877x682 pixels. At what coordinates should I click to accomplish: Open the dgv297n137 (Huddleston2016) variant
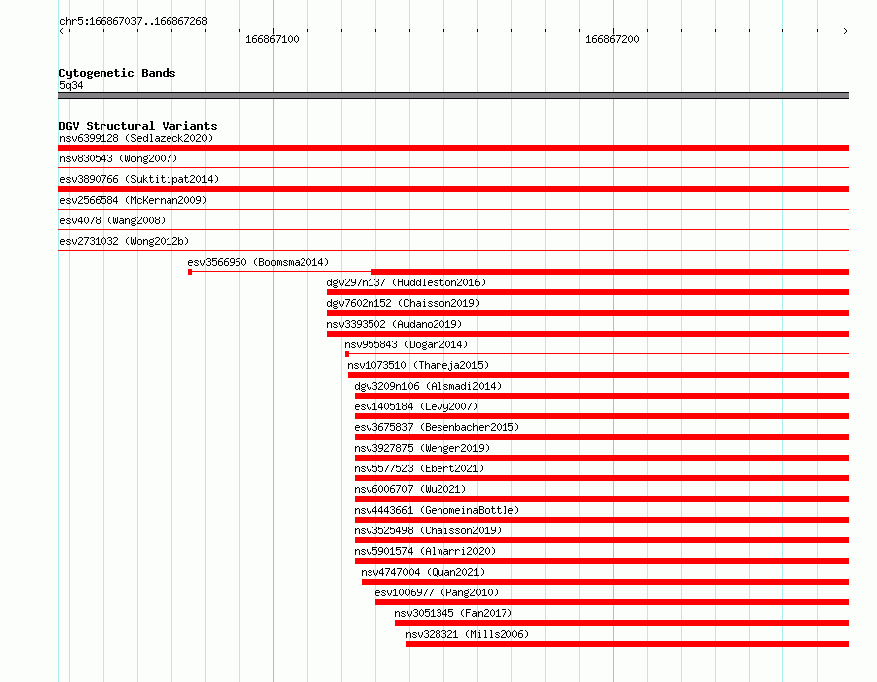point(406,282)
